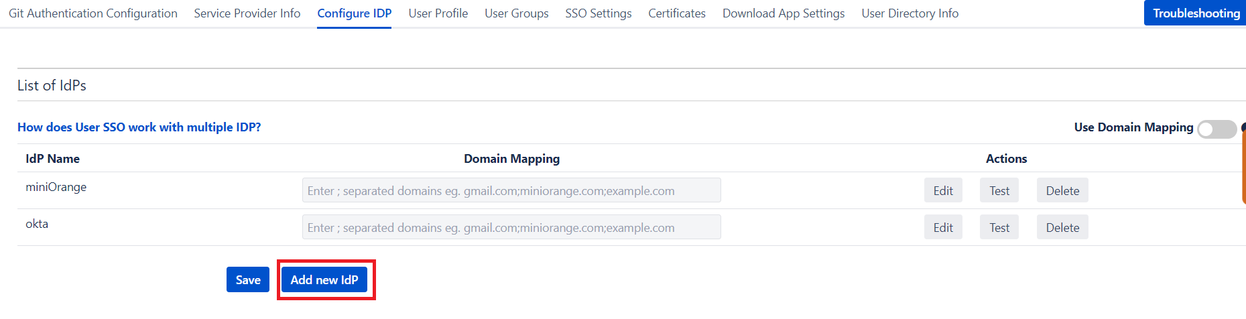
Task: Click the miniOrange domain mapping field
Action: [x=511, y=190]
